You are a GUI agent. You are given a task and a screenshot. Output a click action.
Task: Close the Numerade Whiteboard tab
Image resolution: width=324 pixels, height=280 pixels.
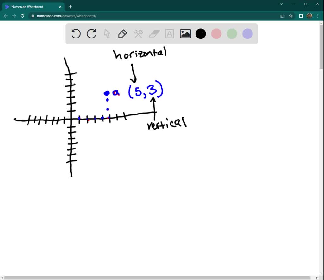60,7
